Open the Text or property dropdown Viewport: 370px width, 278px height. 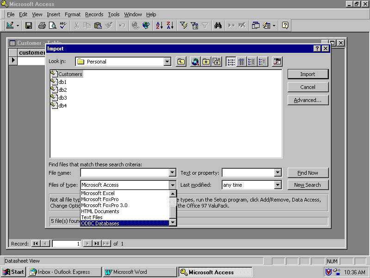tap(278, 172)
